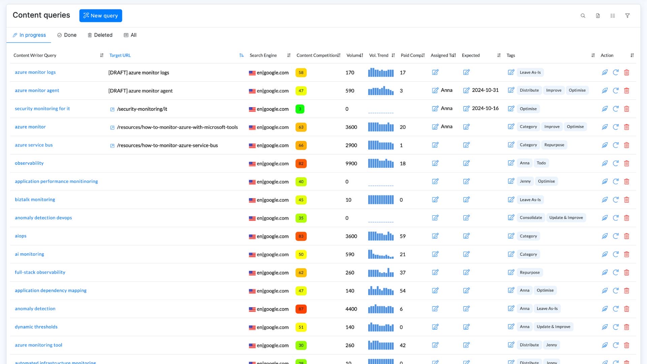This screenshot has height=364, width=647.
Task: Export the table to an Excel file
Action: click(x=598, y=16)
